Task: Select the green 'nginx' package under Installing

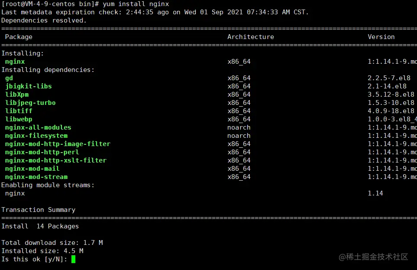Action: click(x=15, y=62)
